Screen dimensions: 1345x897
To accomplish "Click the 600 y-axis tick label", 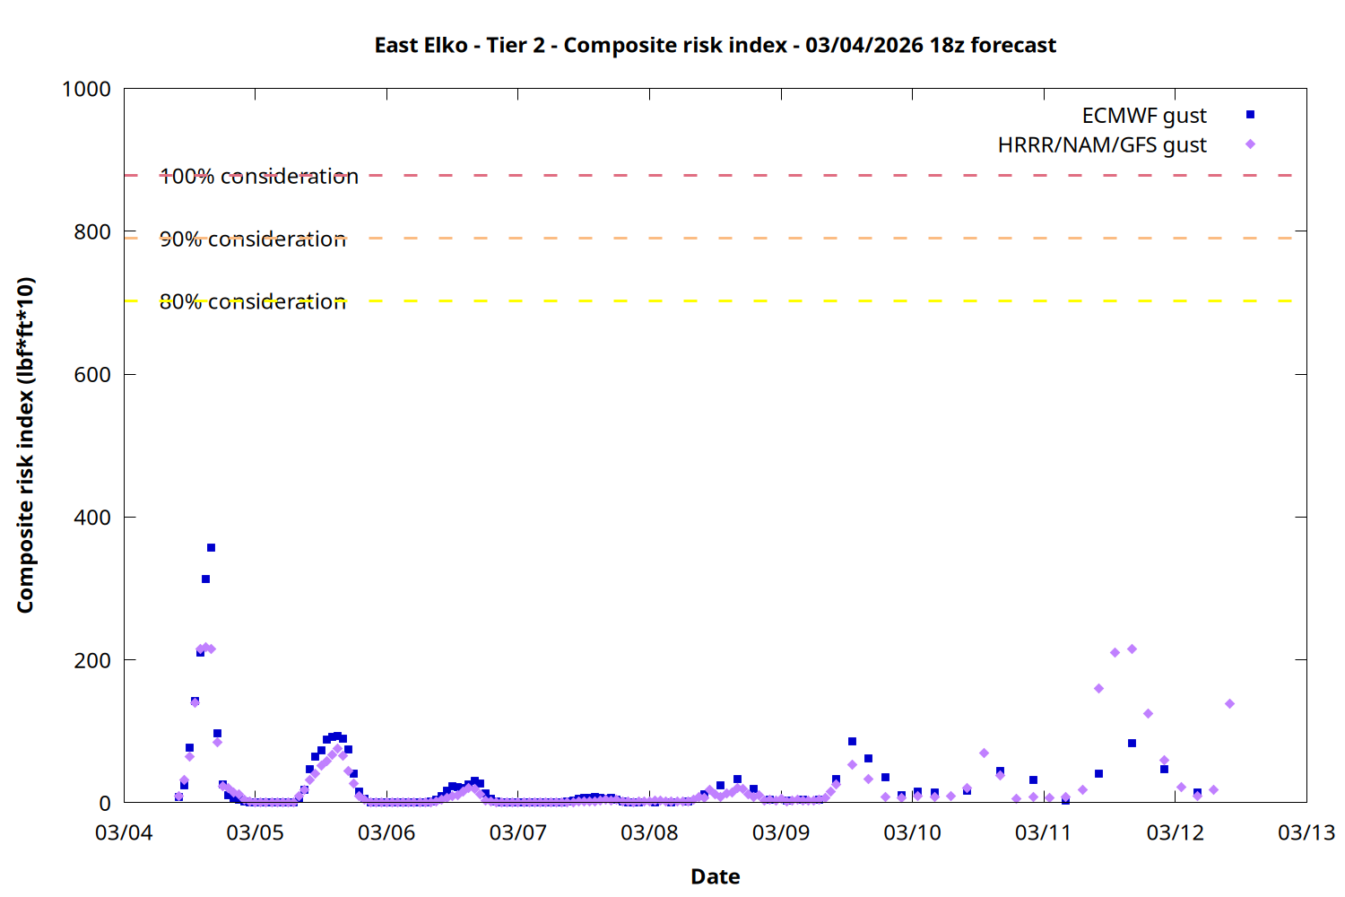I will coord(92,375).
